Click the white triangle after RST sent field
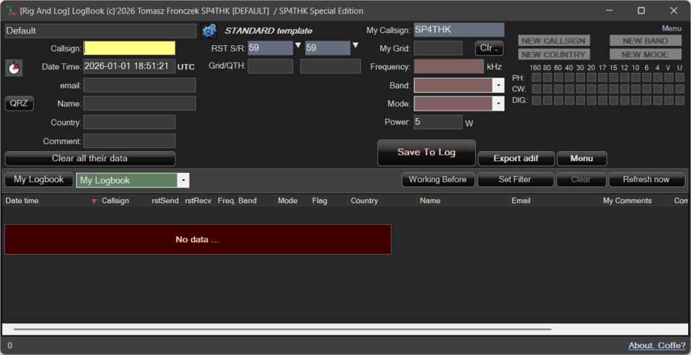The height and width of the screenshot is (355, 691). pos(298,45)
